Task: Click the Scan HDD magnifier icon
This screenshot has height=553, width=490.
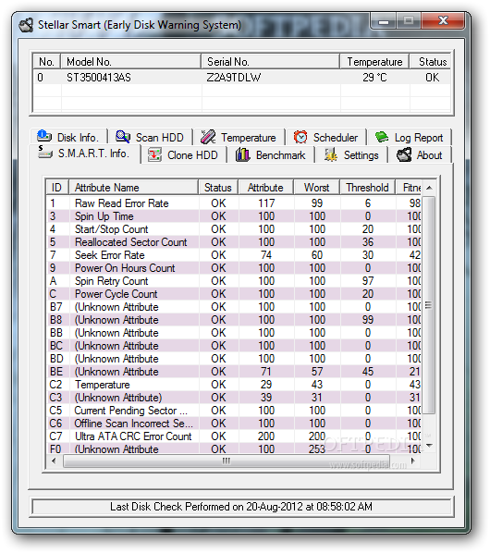Action: [123, 137]
